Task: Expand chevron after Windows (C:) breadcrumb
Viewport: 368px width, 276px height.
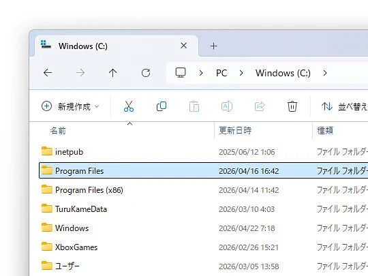Action: click(325, 73)
